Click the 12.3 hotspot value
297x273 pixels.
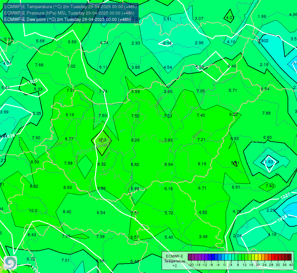(x=102, y=140)
